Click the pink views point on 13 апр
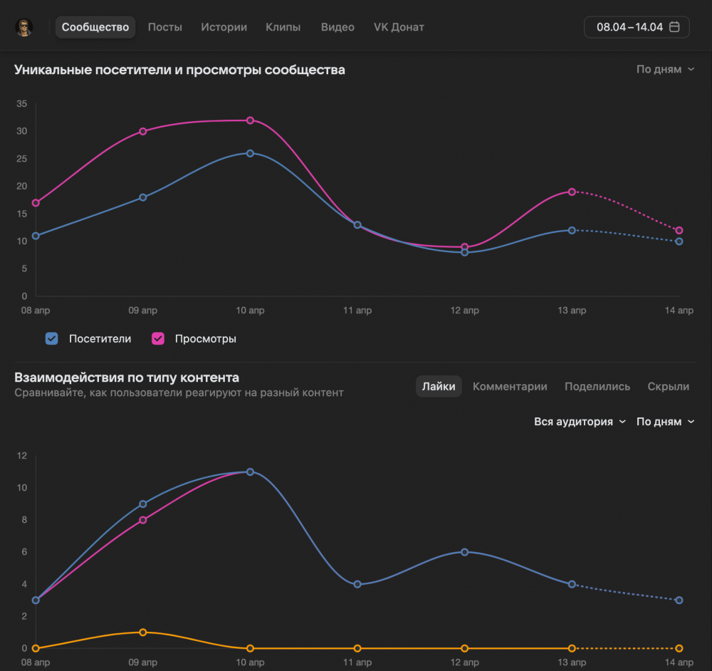This screenshot has height=671, width=712. 572,192
